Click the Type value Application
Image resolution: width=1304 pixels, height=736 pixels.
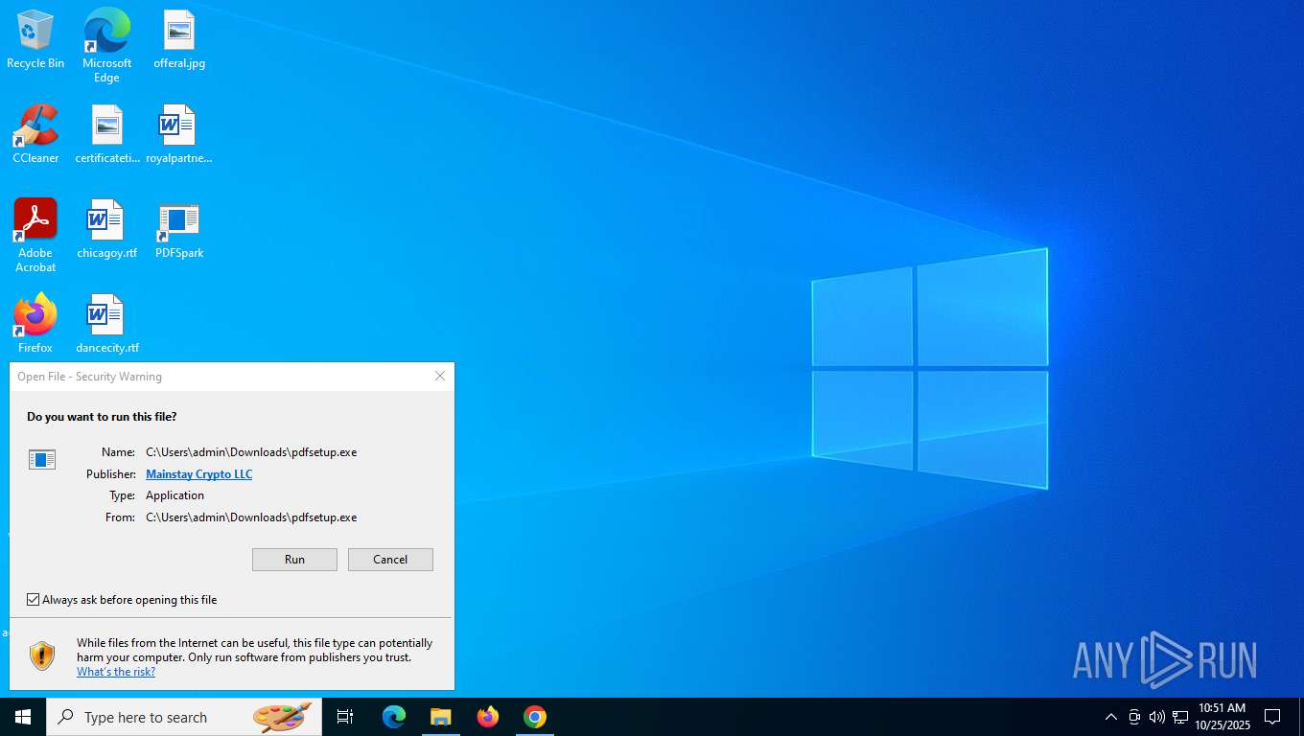(x=175, y=495)
